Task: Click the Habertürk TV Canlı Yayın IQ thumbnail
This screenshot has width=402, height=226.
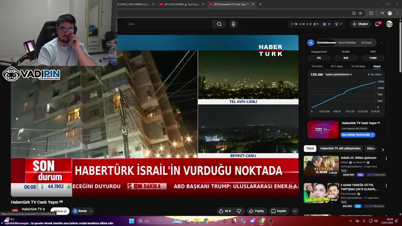Action: coord(323,129)
